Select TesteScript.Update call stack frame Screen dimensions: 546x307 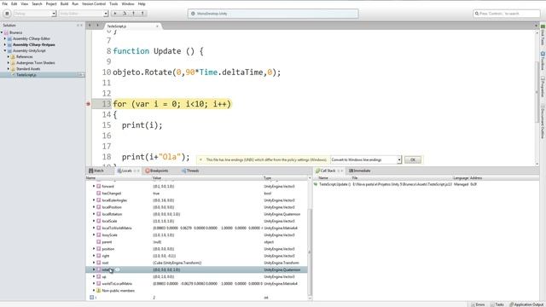426,184
